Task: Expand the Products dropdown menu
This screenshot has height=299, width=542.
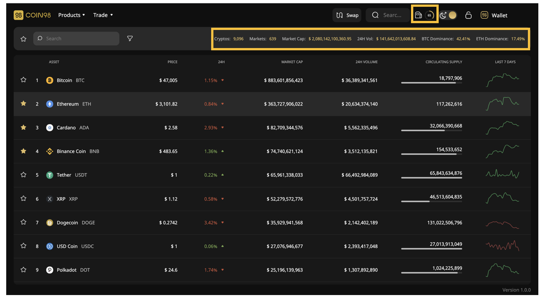Action: [71, 15]
